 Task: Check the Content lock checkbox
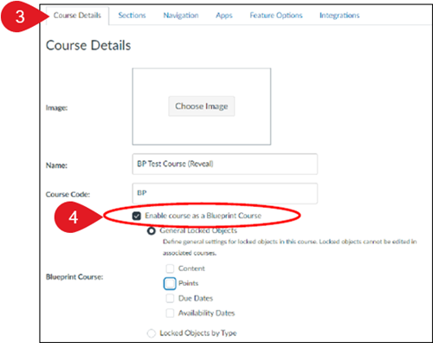click(170, 269)
